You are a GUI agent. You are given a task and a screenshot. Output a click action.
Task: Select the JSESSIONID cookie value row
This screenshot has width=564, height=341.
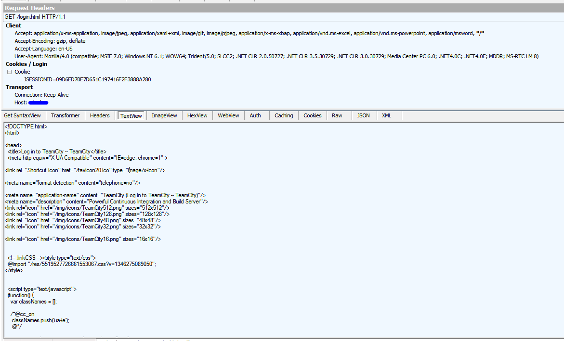(x=87, y=79)
